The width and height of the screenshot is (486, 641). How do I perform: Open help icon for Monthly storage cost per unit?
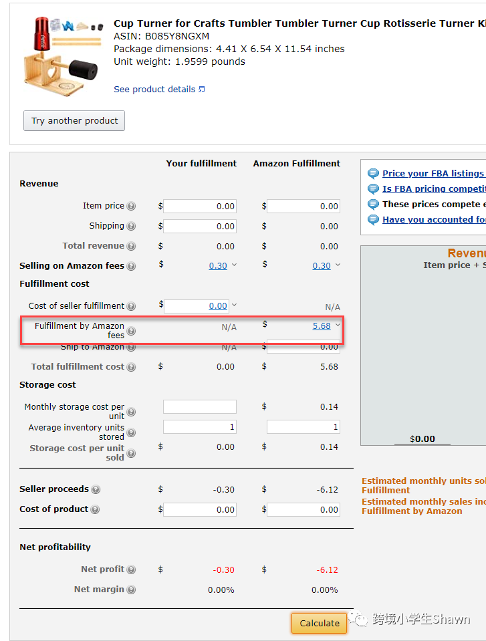131,412
